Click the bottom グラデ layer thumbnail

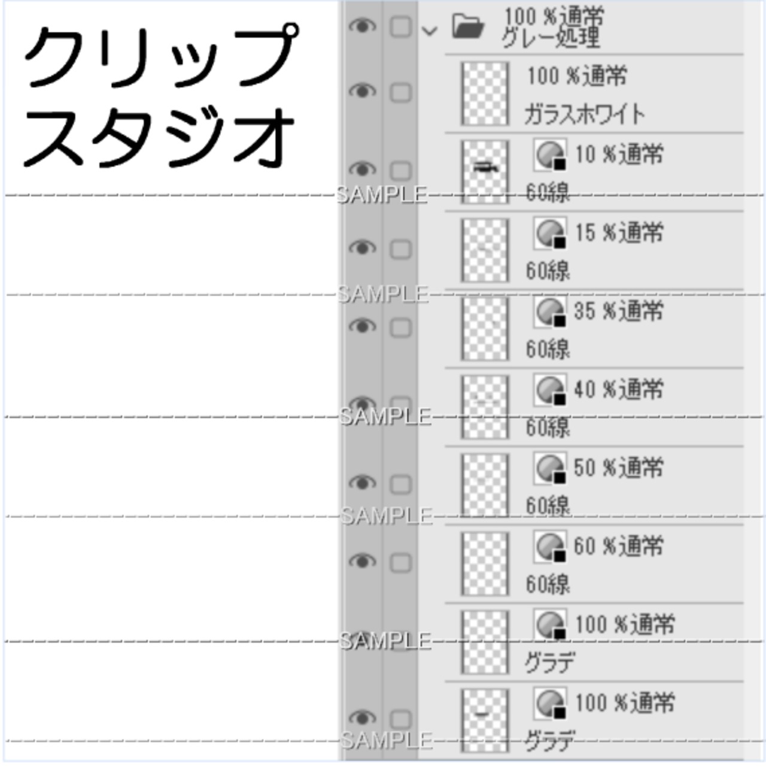click(x=484, y=719)
